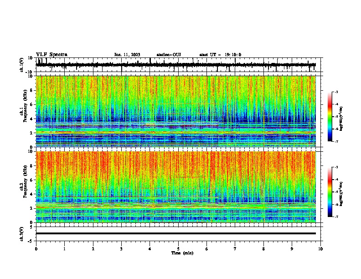
Task: Click the time axis tick label "2"
Action: [x=93, y=249]
